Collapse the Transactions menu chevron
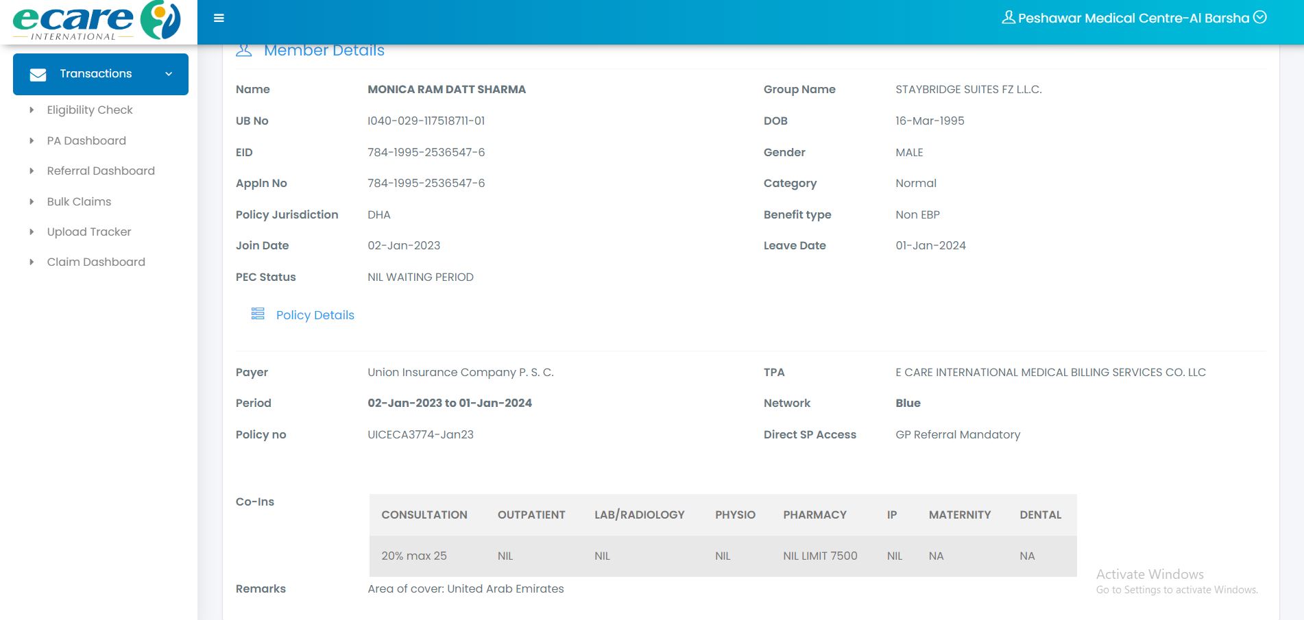Image resolution: width=1304 pixels, height=620 pixels. 169,74
